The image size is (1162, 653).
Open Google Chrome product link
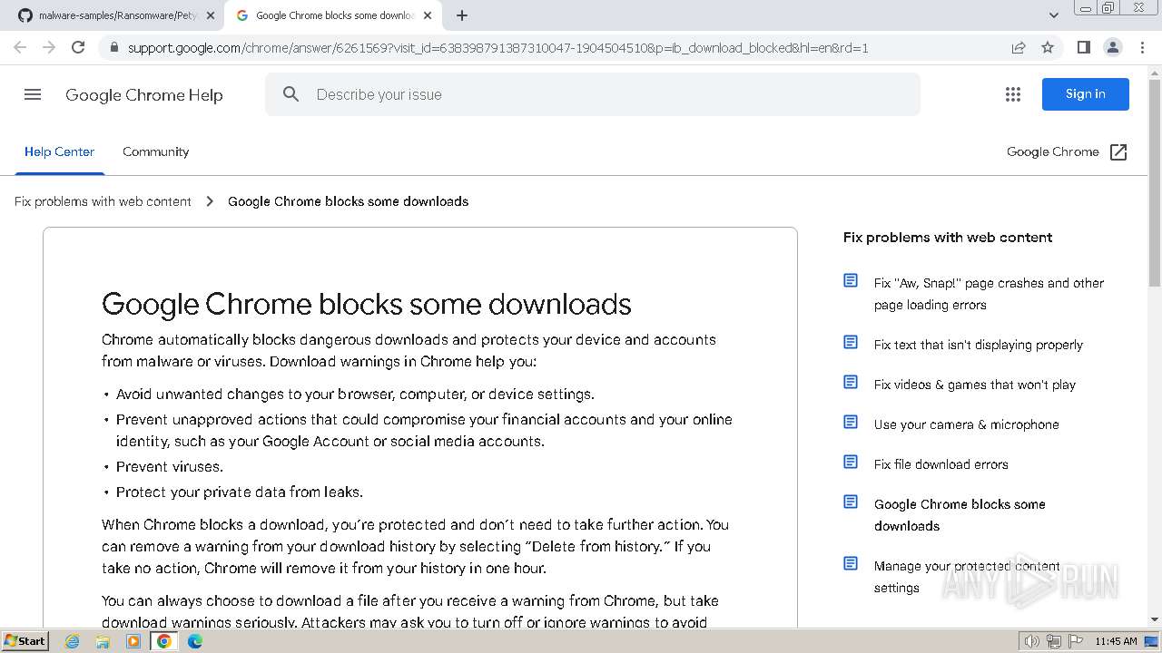pos(1053,151)
